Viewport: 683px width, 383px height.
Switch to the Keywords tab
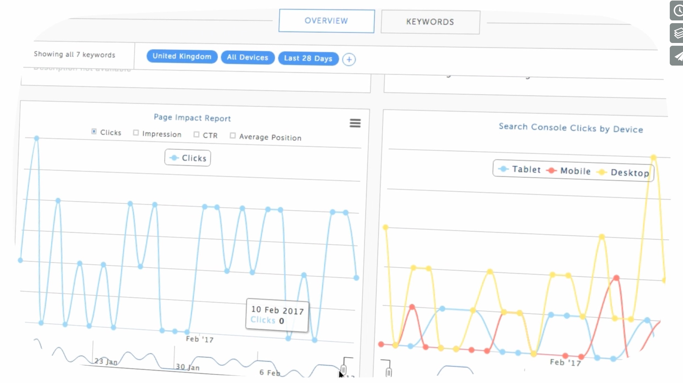(430, 22)
